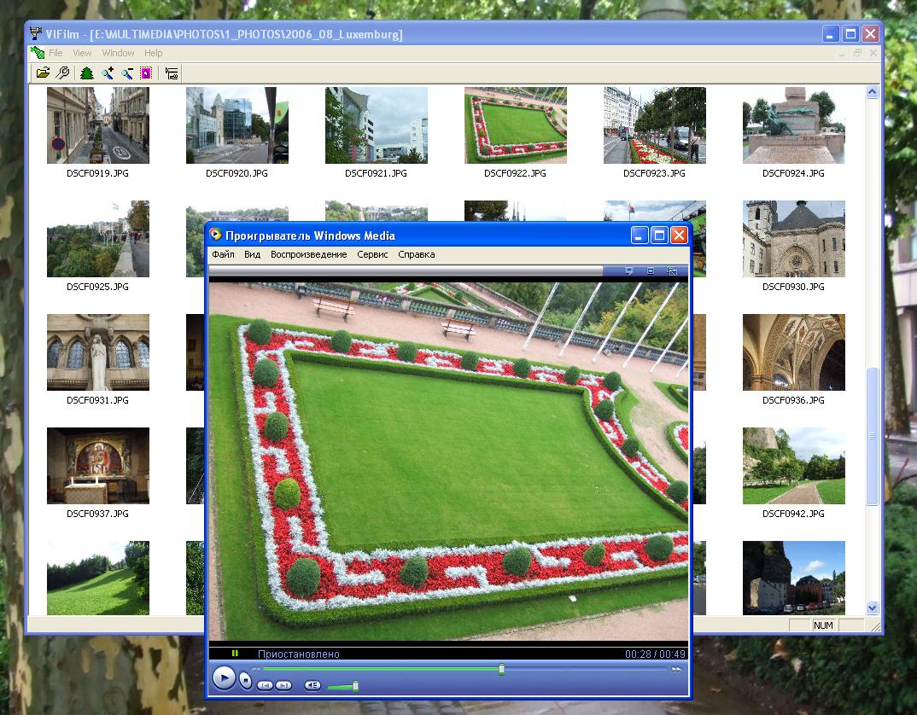Select the DSCF0919.JPG street thumbnail
Viewport: 917px width, 715px height.
(x=97, y=125)
